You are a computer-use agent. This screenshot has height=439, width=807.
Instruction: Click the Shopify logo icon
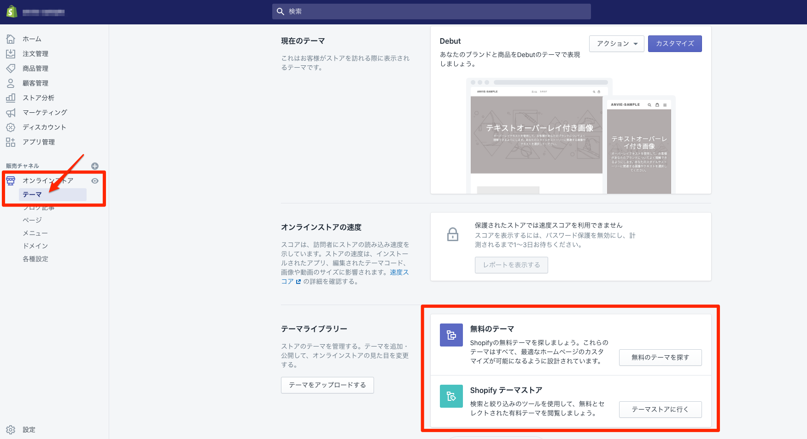(12, 11)
